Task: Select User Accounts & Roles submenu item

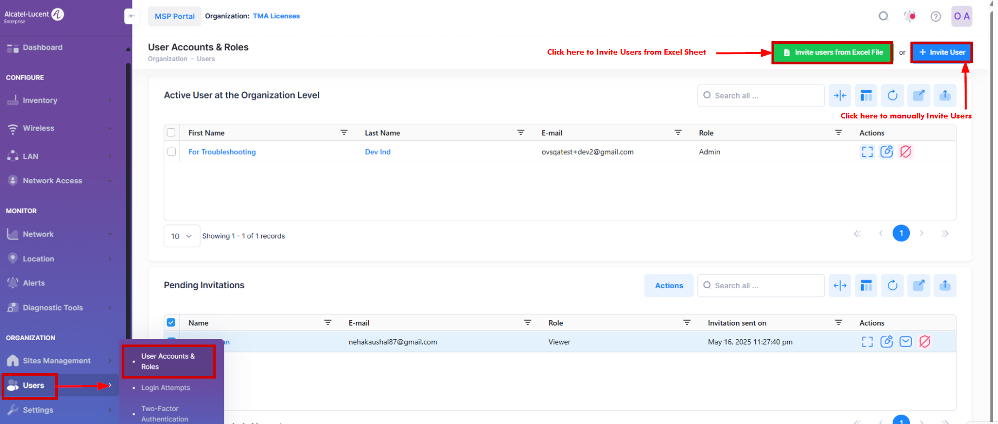Action: coord(168,361)
